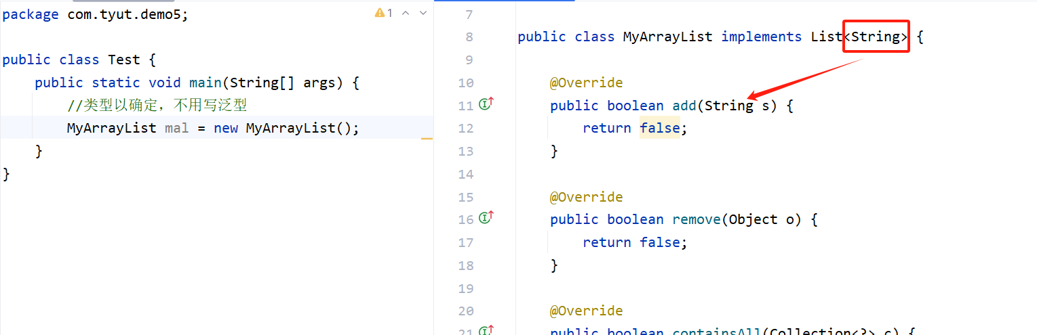Click the yellow warning stripe in Test editor's right margin

click(x=427, y=137)
